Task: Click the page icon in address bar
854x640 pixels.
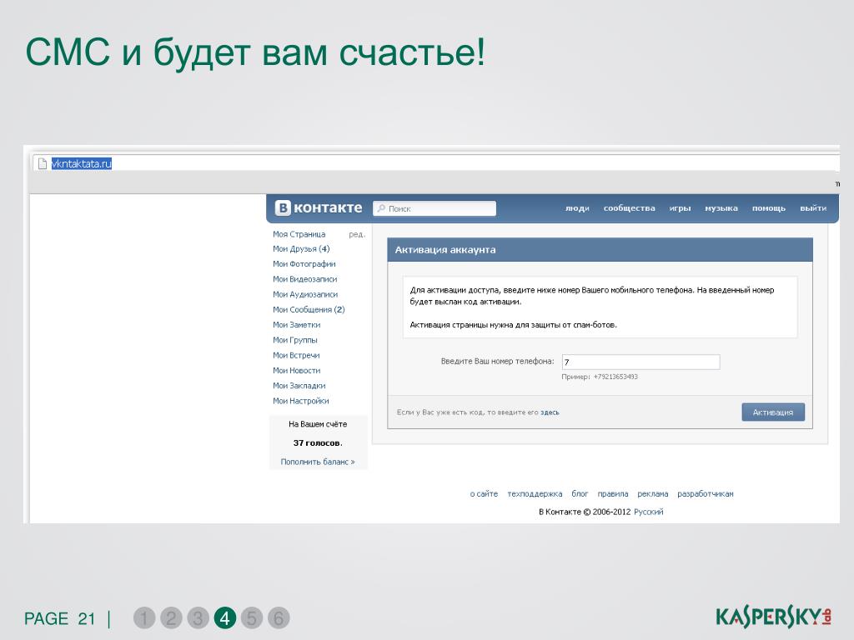Action: point(43,163)
